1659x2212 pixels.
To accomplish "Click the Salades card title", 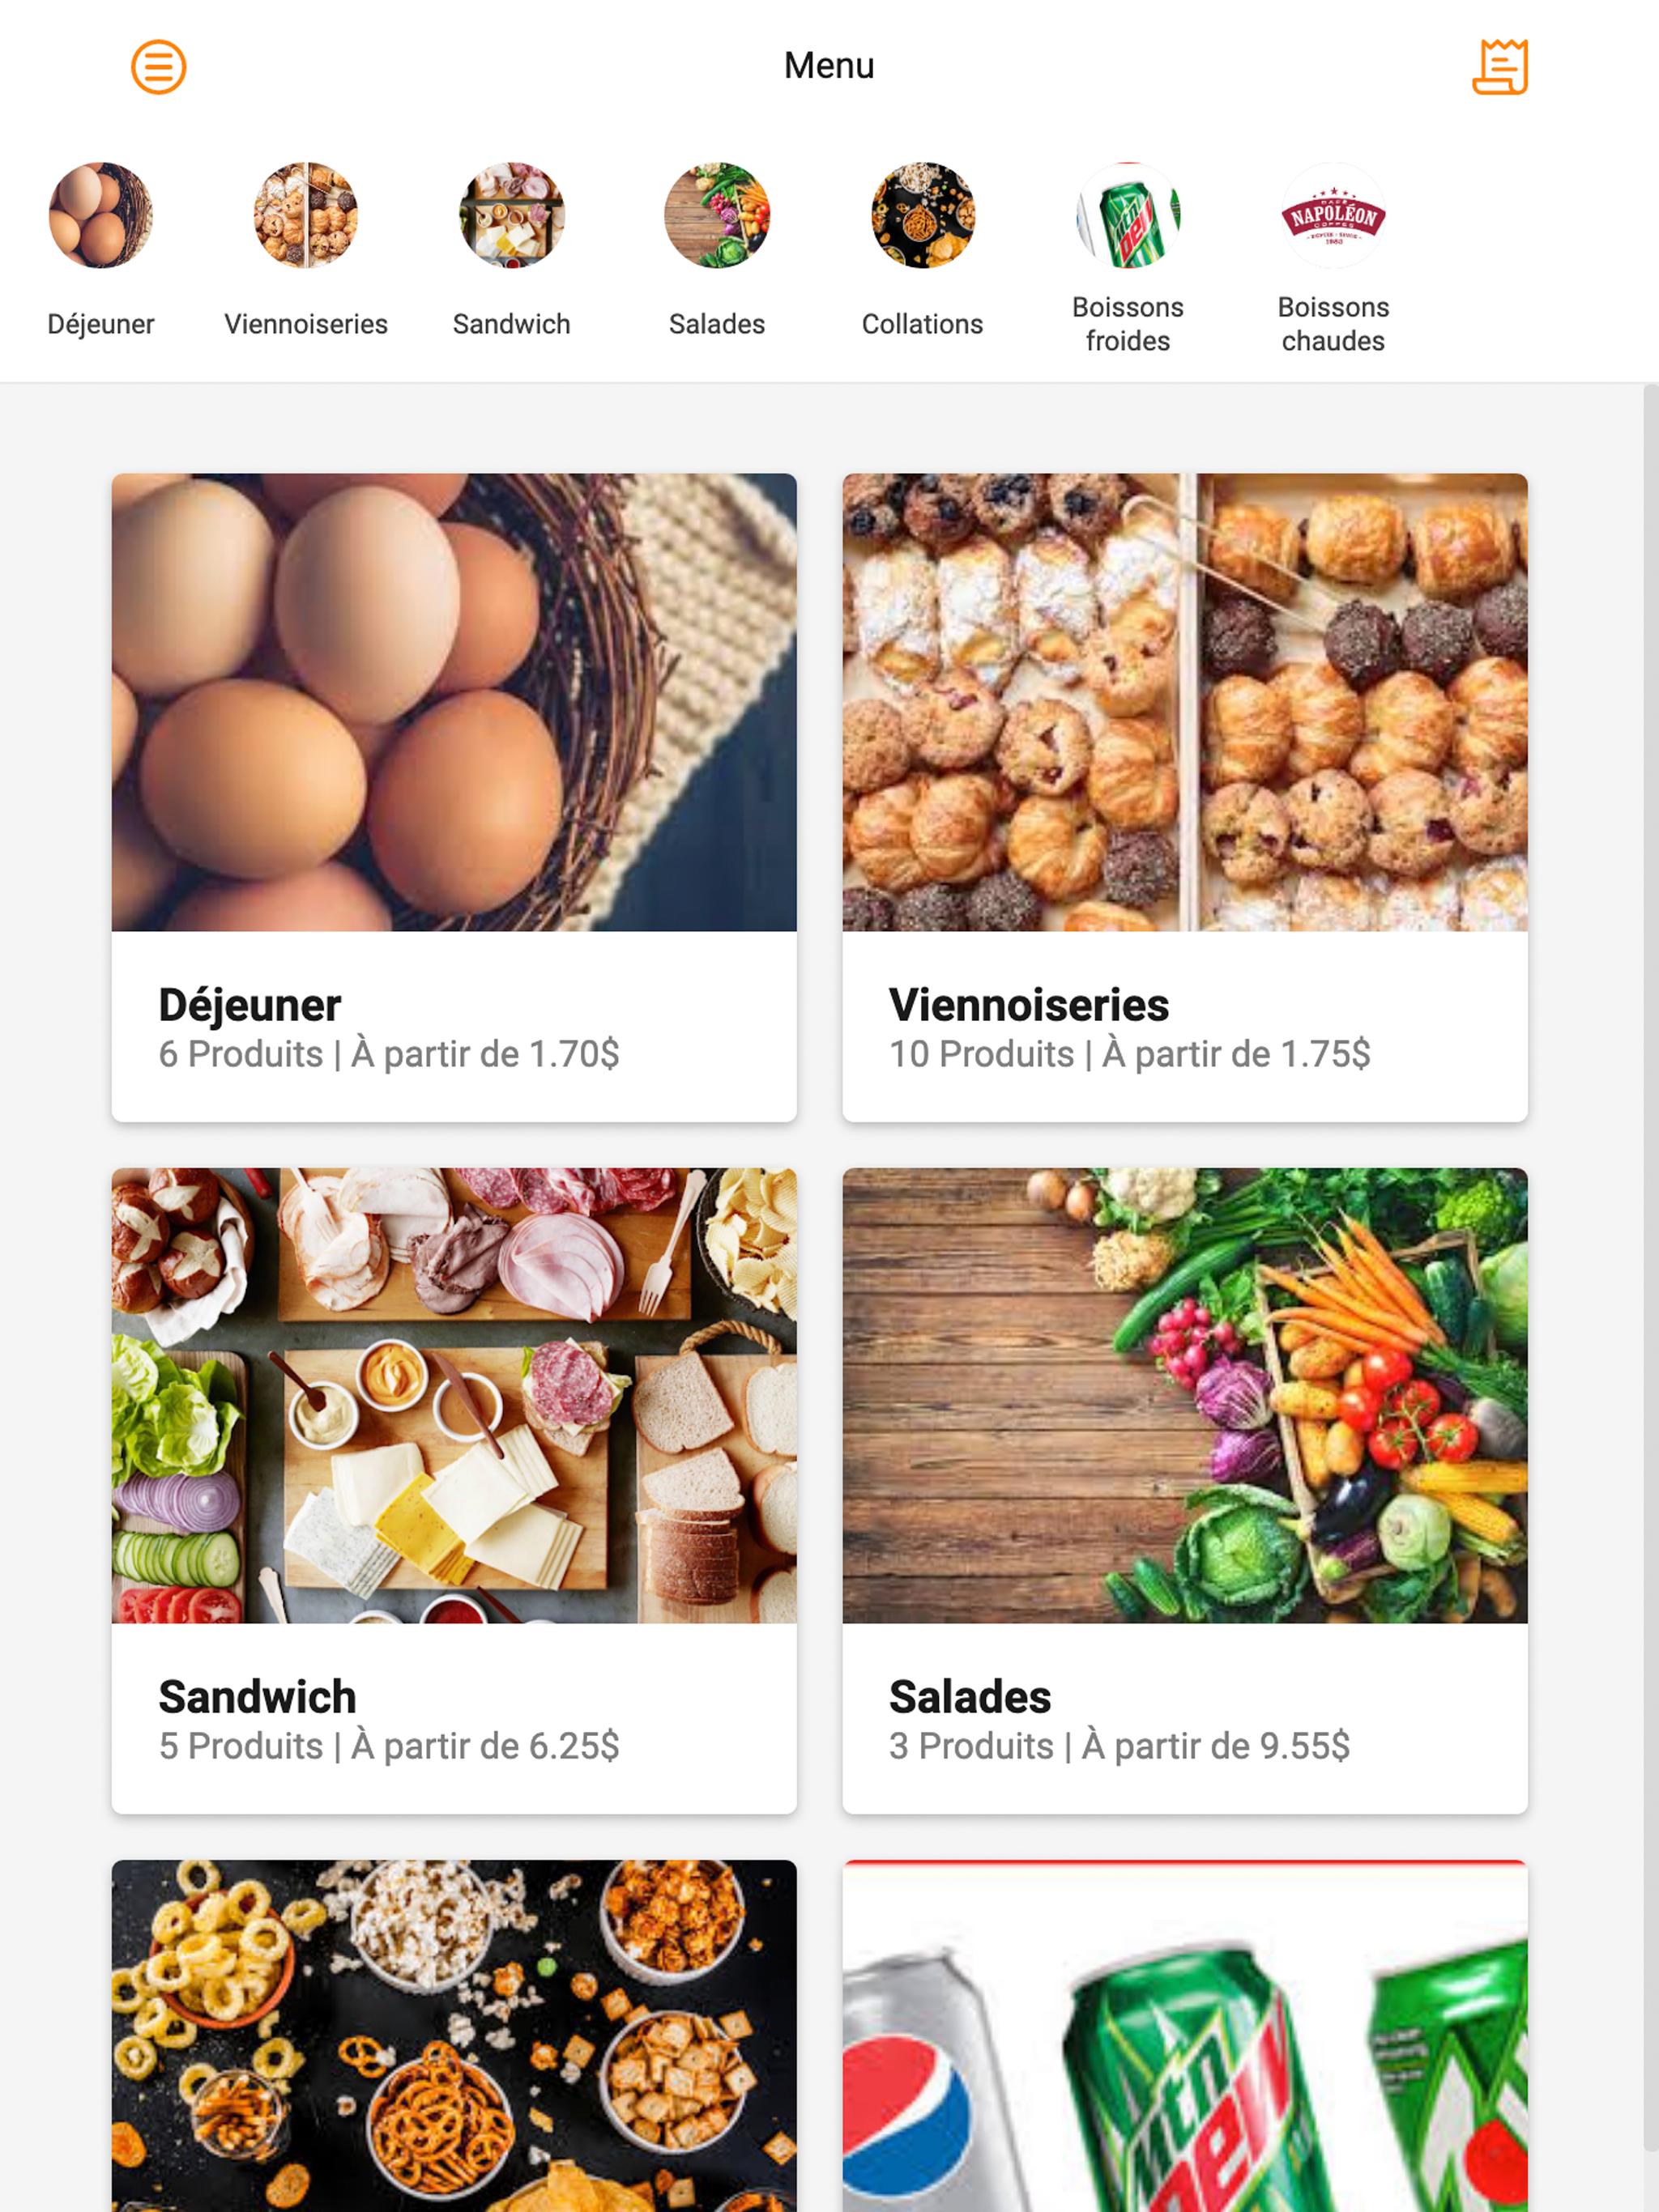I will click(970, 1697).
